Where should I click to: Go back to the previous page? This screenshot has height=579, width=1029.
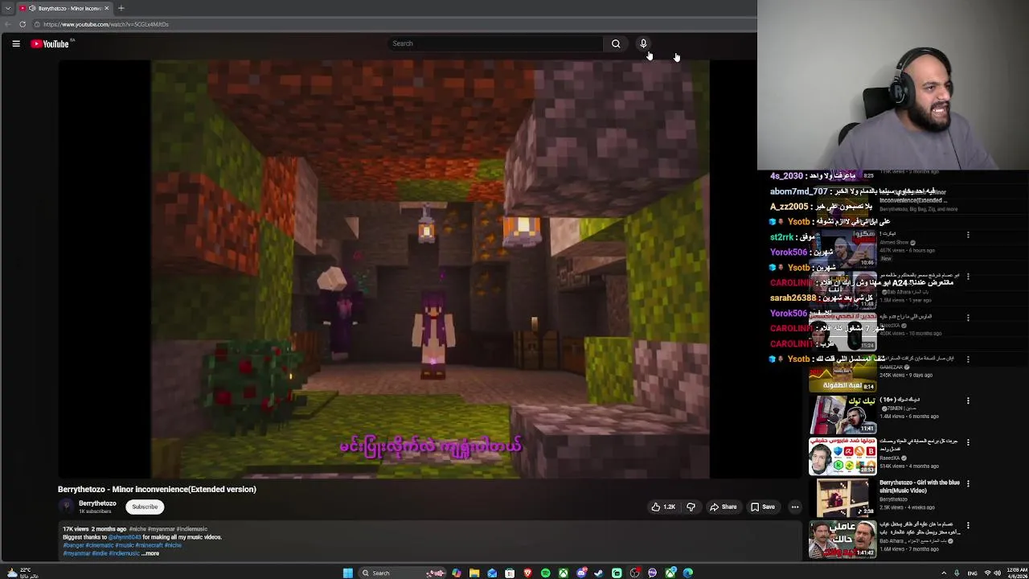[8, 24]
